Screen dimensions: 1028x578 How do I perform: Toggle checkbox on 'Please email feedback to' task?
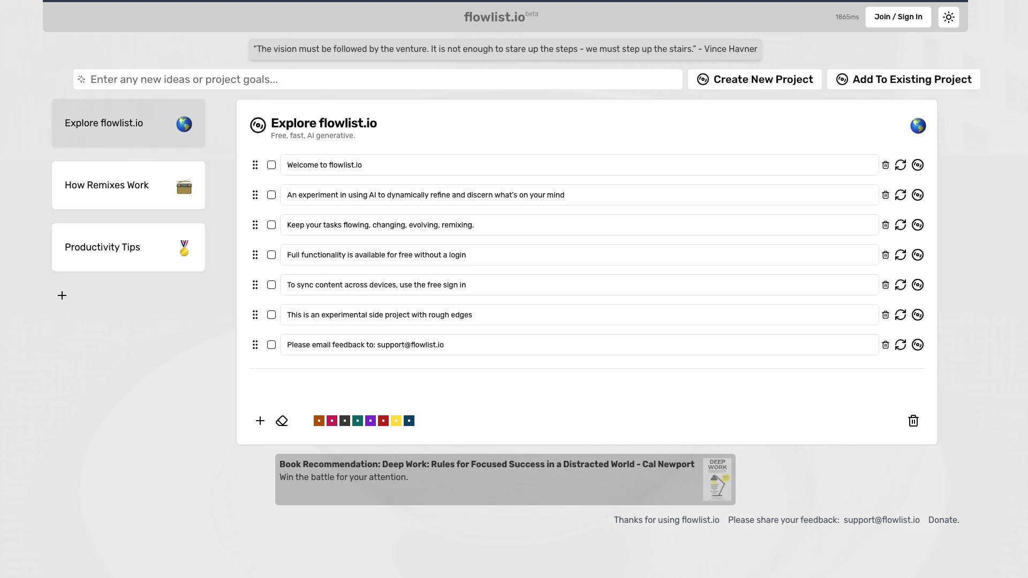pos(271,345)
